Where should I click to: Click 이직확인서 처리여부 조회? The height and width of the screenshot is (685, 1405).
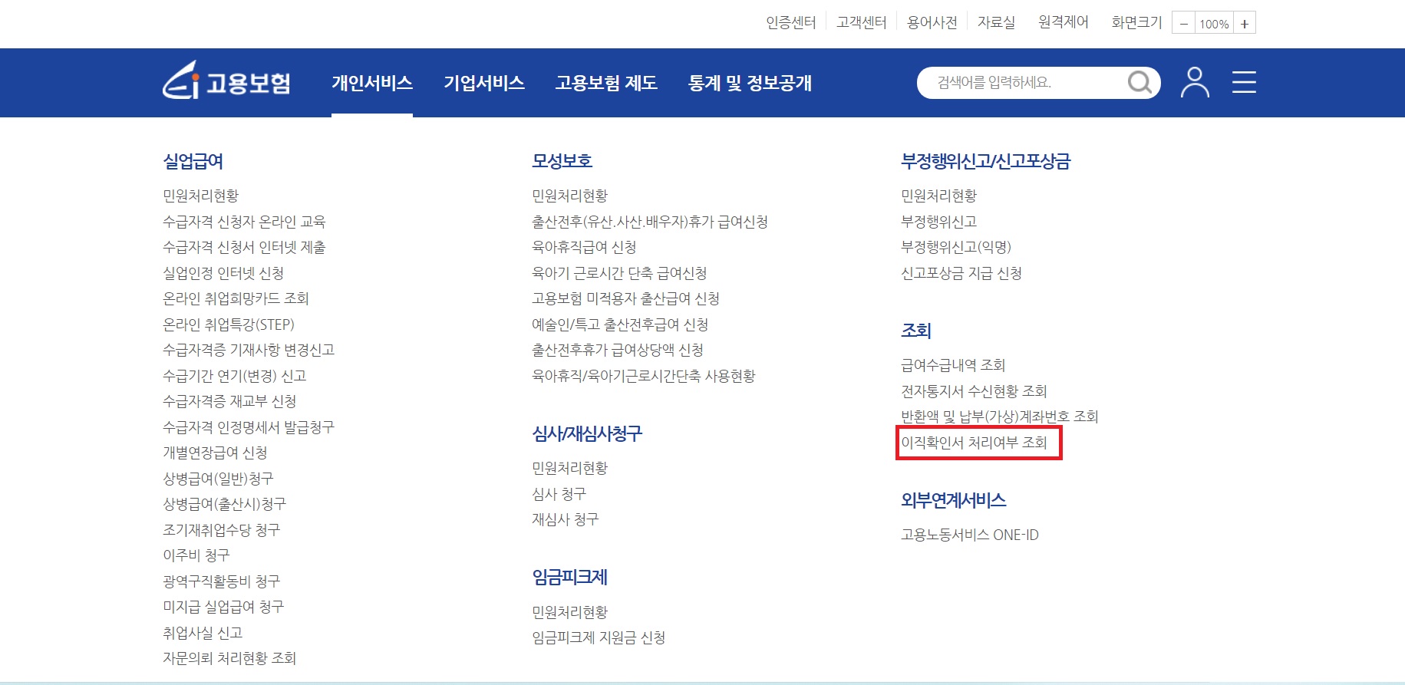(974, 443)
